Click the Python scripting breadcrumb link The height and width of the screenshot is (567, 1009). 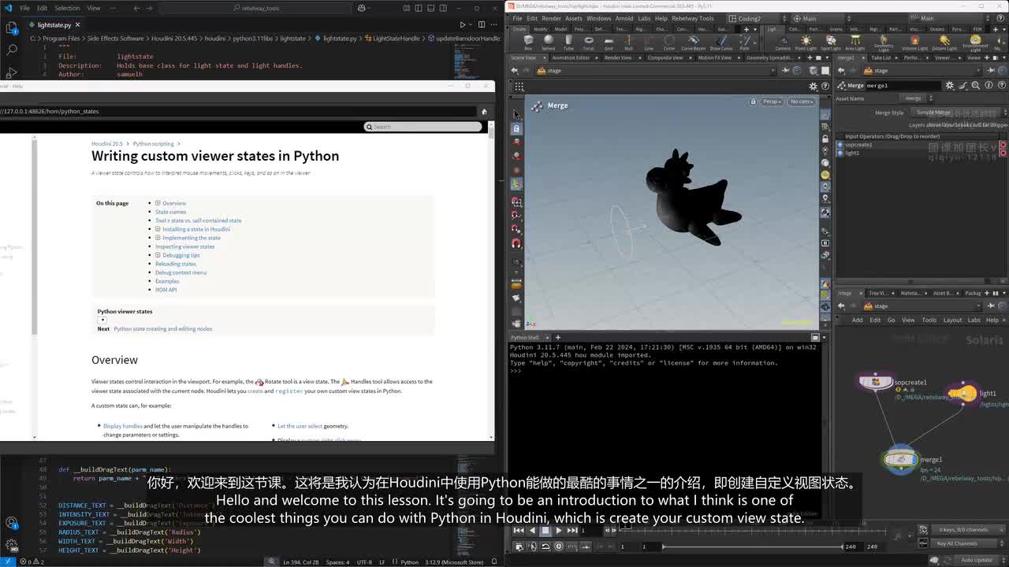[x=153, y=144]
